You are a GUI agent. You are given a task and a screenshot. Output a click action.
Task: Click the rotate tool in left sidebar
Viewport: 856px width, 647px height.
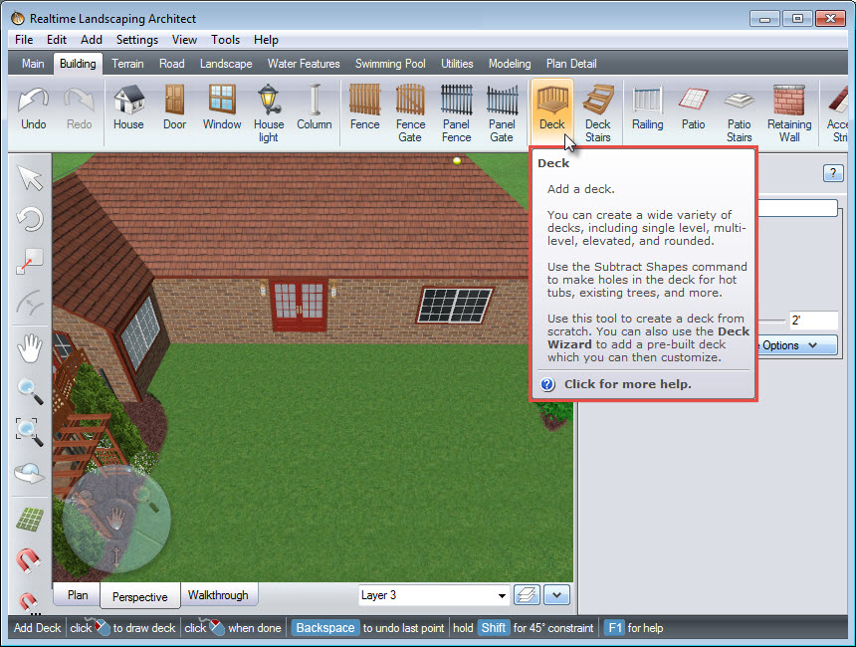30,220
